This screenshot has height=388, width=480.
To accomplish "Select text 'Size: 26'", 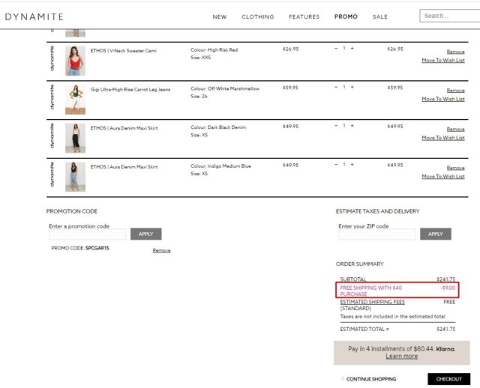I will pos(199,97).
